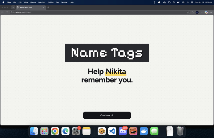Open the Edit menu
214x138 pixels.
[x=20, y=2]
